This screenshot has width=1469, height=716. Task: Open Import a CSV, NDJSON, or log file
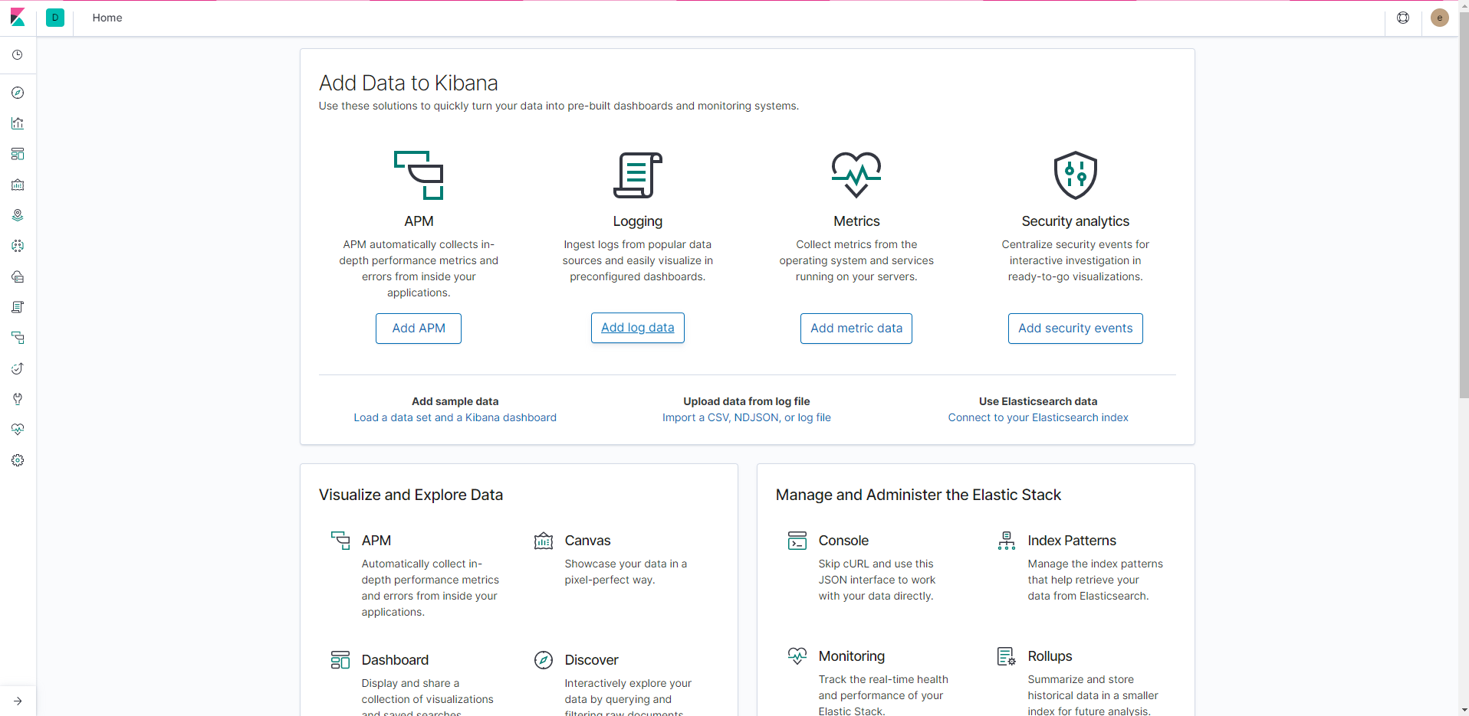[747, 417]
